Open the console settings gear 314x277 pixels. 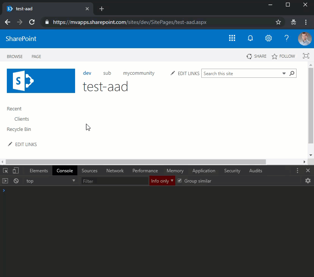308,181
